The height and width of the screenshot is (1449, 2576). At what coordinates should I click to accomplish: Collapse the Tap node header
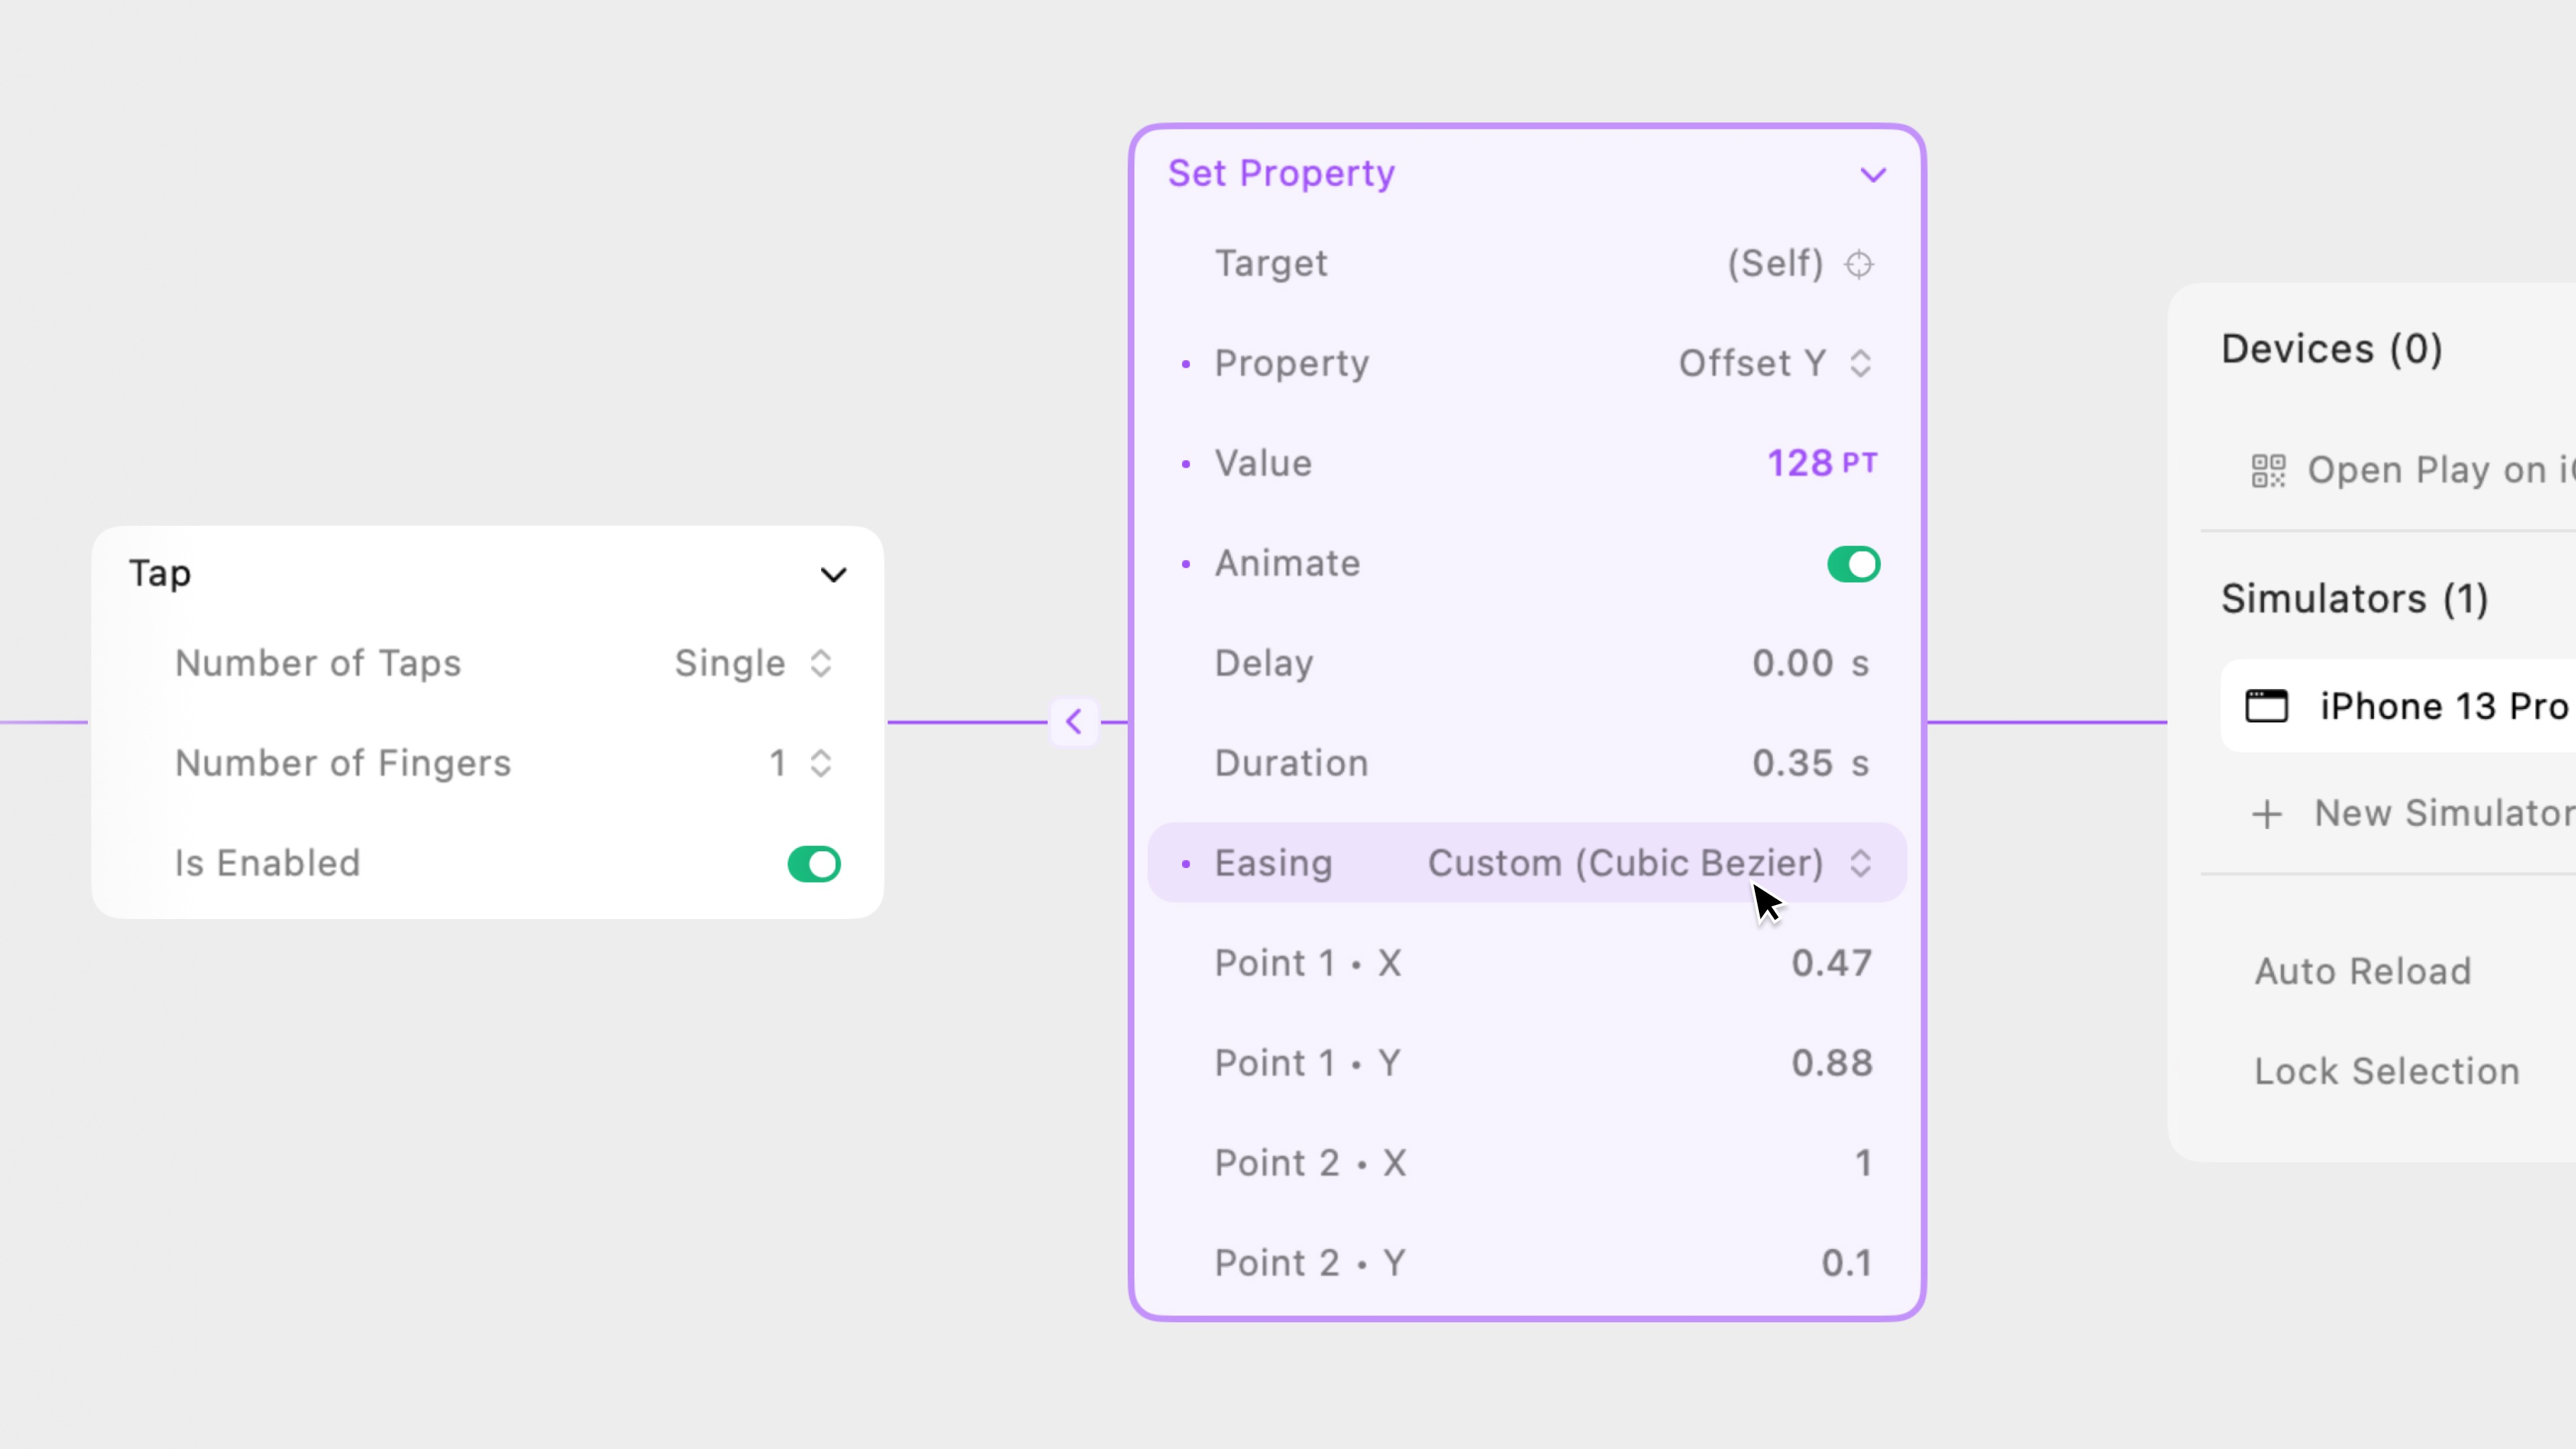833,574
